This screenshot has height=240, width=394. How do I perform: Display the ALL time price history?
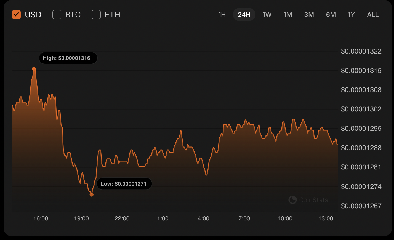[x=373, y=15]
